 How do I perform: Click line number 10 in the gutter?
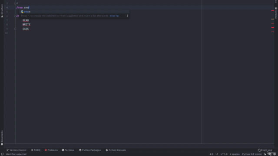[7, 33]
